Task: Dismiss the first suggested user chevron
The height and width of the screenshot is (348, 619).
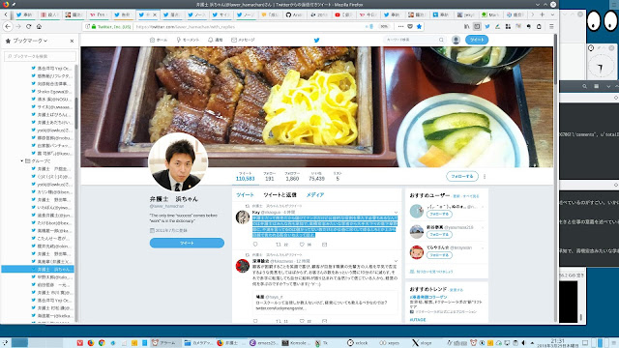Action: [483, 207]
